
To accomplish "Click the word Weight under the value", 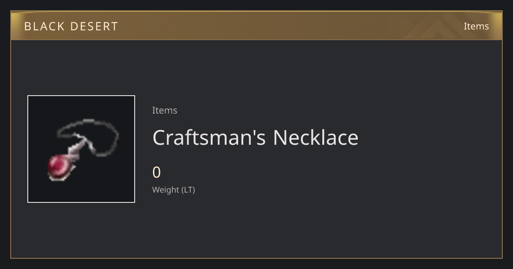I will click(x=166, y=190).
